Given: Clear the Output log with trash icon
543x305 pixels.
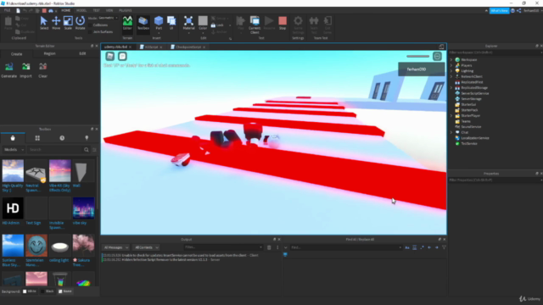Looking at the screenshot, I should 269,247.
